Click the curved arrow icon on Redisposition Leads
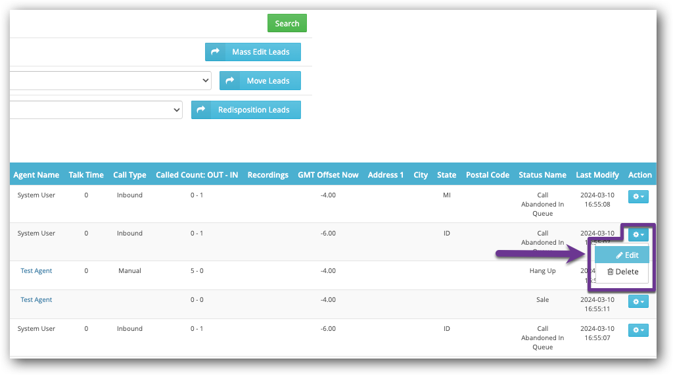 [x=201, y=109]
